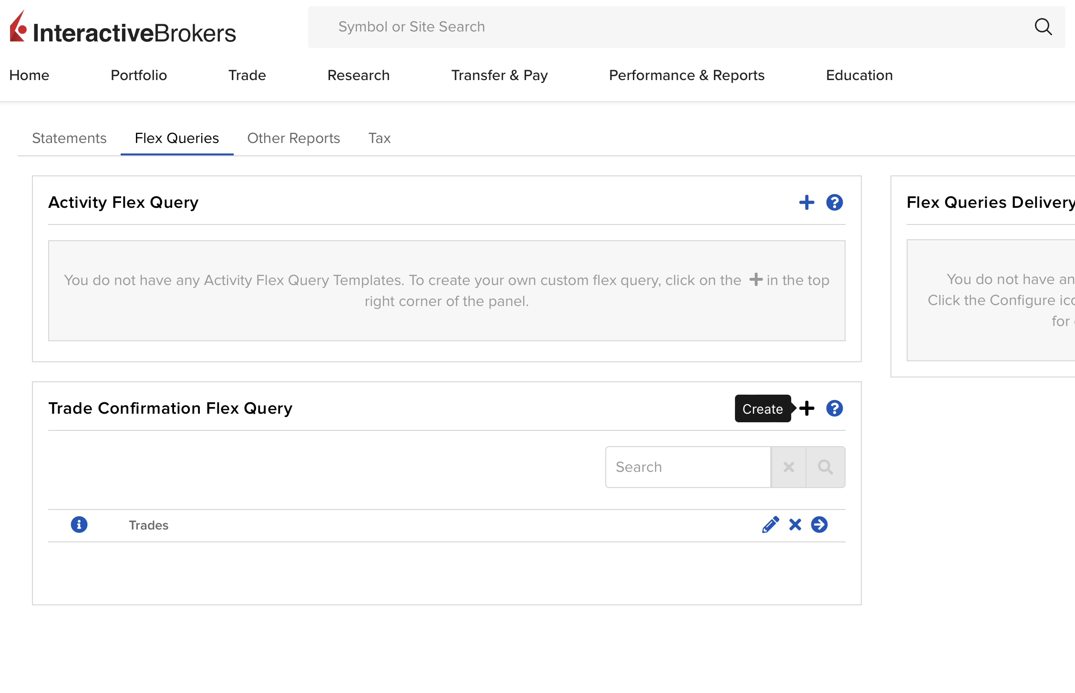The width and height of the screenshot is (1075, 693).
Task: Create a new Activity Flex Query
Action: pyautogui.click(x=806, y=203)
